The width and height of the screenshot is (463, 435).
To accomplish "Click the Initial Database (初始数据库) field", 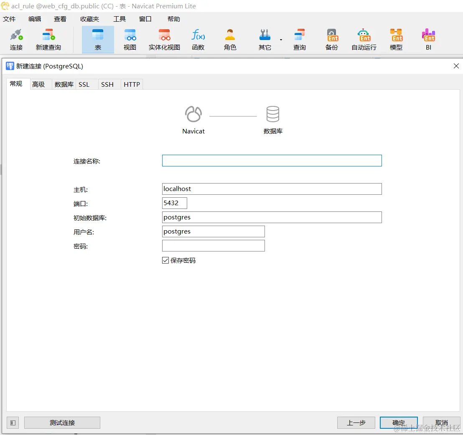I will click(x=272, y=217).
